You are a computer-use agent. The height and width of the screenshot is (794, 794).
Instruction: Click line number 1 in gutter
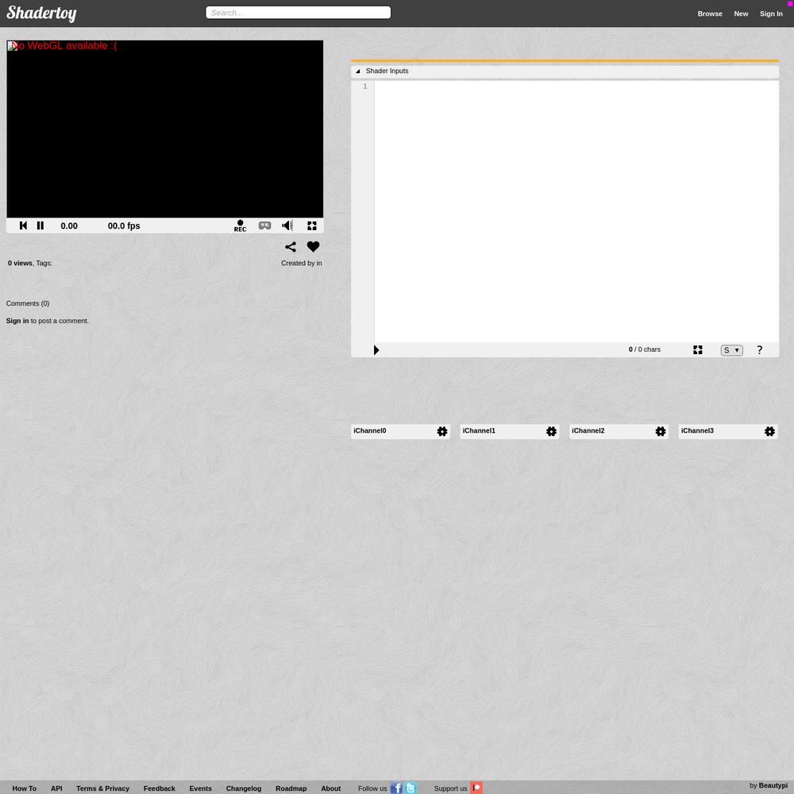(x=364, y=87)
